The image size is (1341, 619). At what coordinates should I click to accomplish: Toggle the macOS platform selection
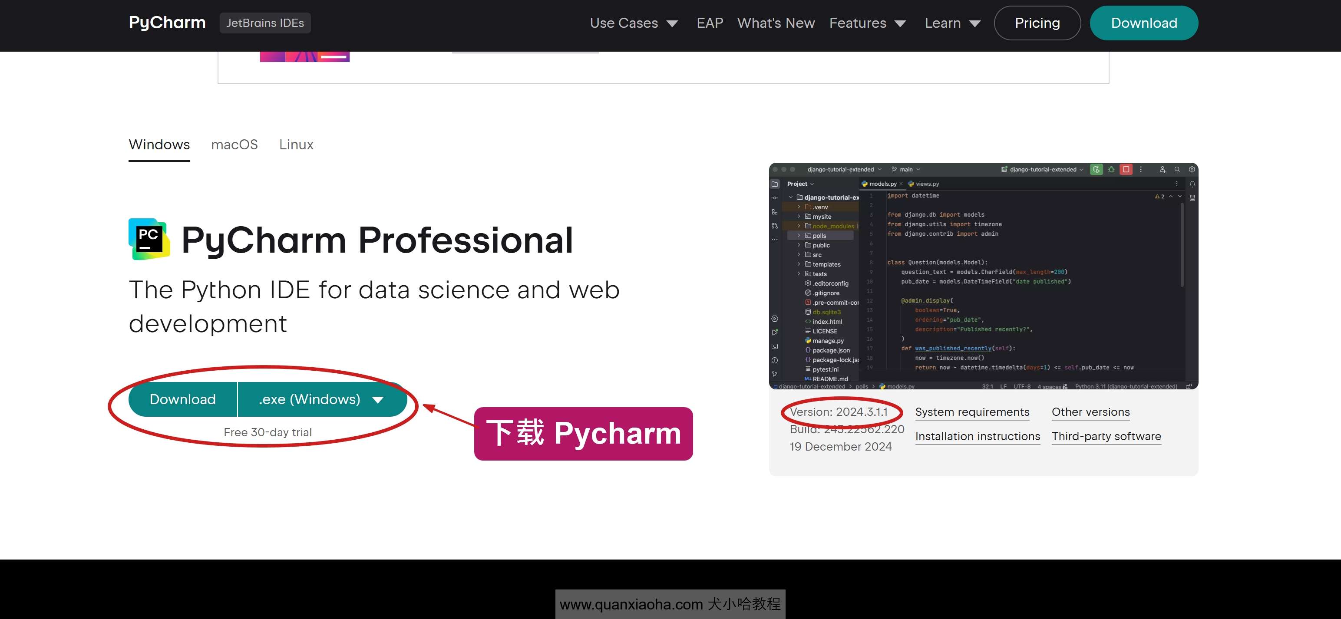tap(235, 145)
